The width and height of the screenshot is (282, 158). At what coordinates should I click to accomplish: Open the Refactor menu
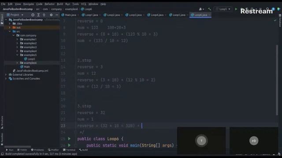49,4
